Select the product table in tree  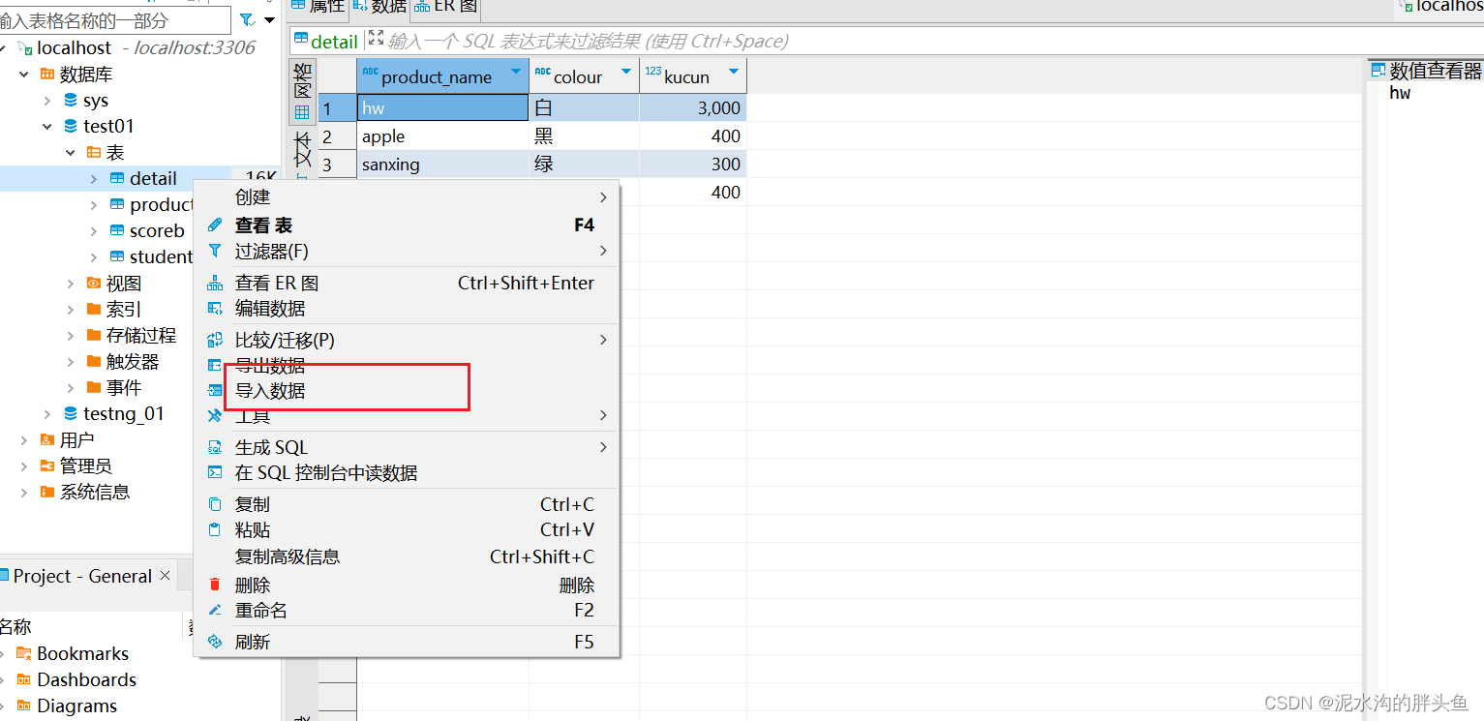pos(161,205)
